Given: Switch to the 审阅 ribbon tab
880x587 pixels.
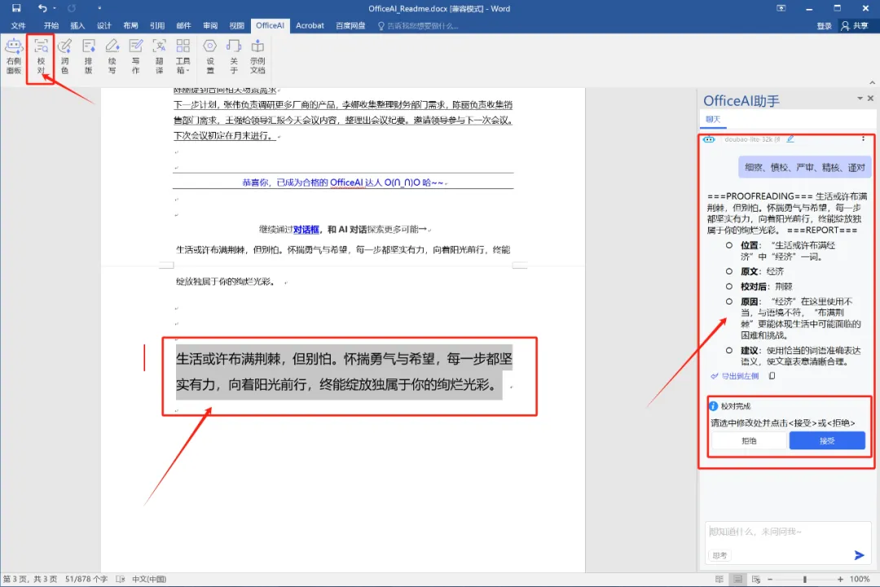Looking at the screenshot, I should click(210, 26).
